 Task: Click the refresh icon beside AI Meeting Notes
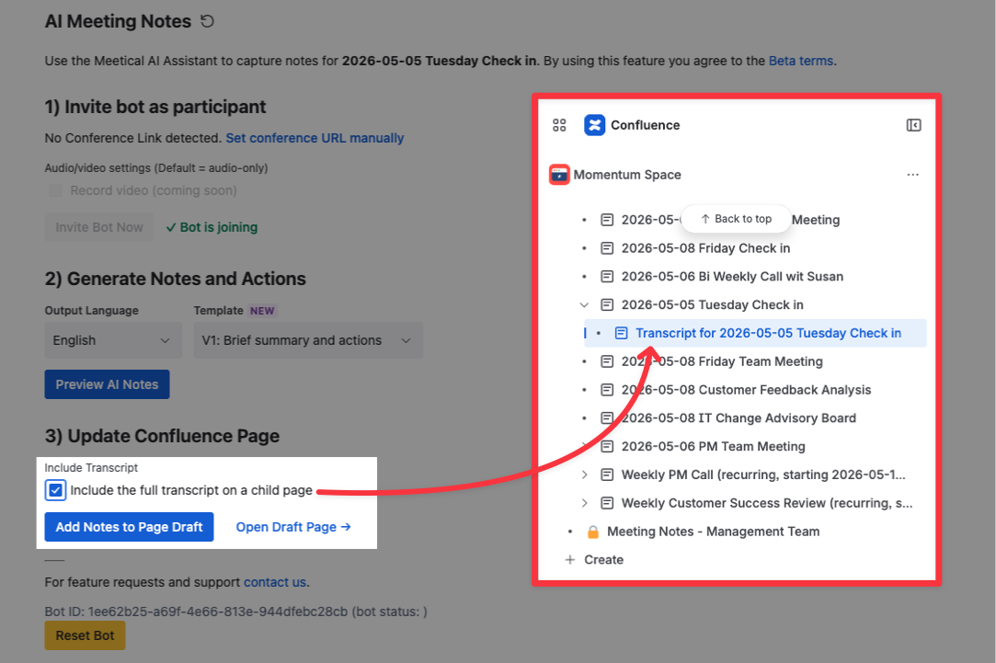207,21
